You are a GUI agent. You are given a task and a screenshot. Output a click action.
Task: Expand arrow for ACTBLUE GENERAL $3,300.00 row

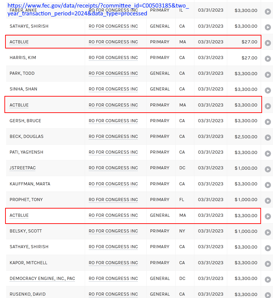pyautogui.click(x=268, y=216)
